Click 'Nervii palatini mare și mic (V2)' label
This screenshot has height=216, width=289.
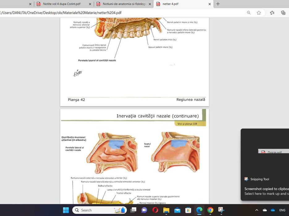(182, 22)
